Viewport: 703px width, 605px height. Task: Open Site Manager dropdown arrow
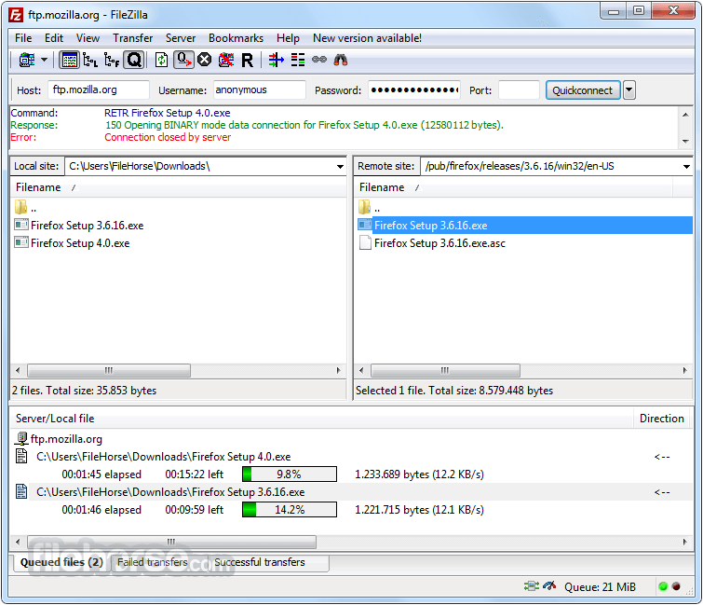(x=44, y=60)
